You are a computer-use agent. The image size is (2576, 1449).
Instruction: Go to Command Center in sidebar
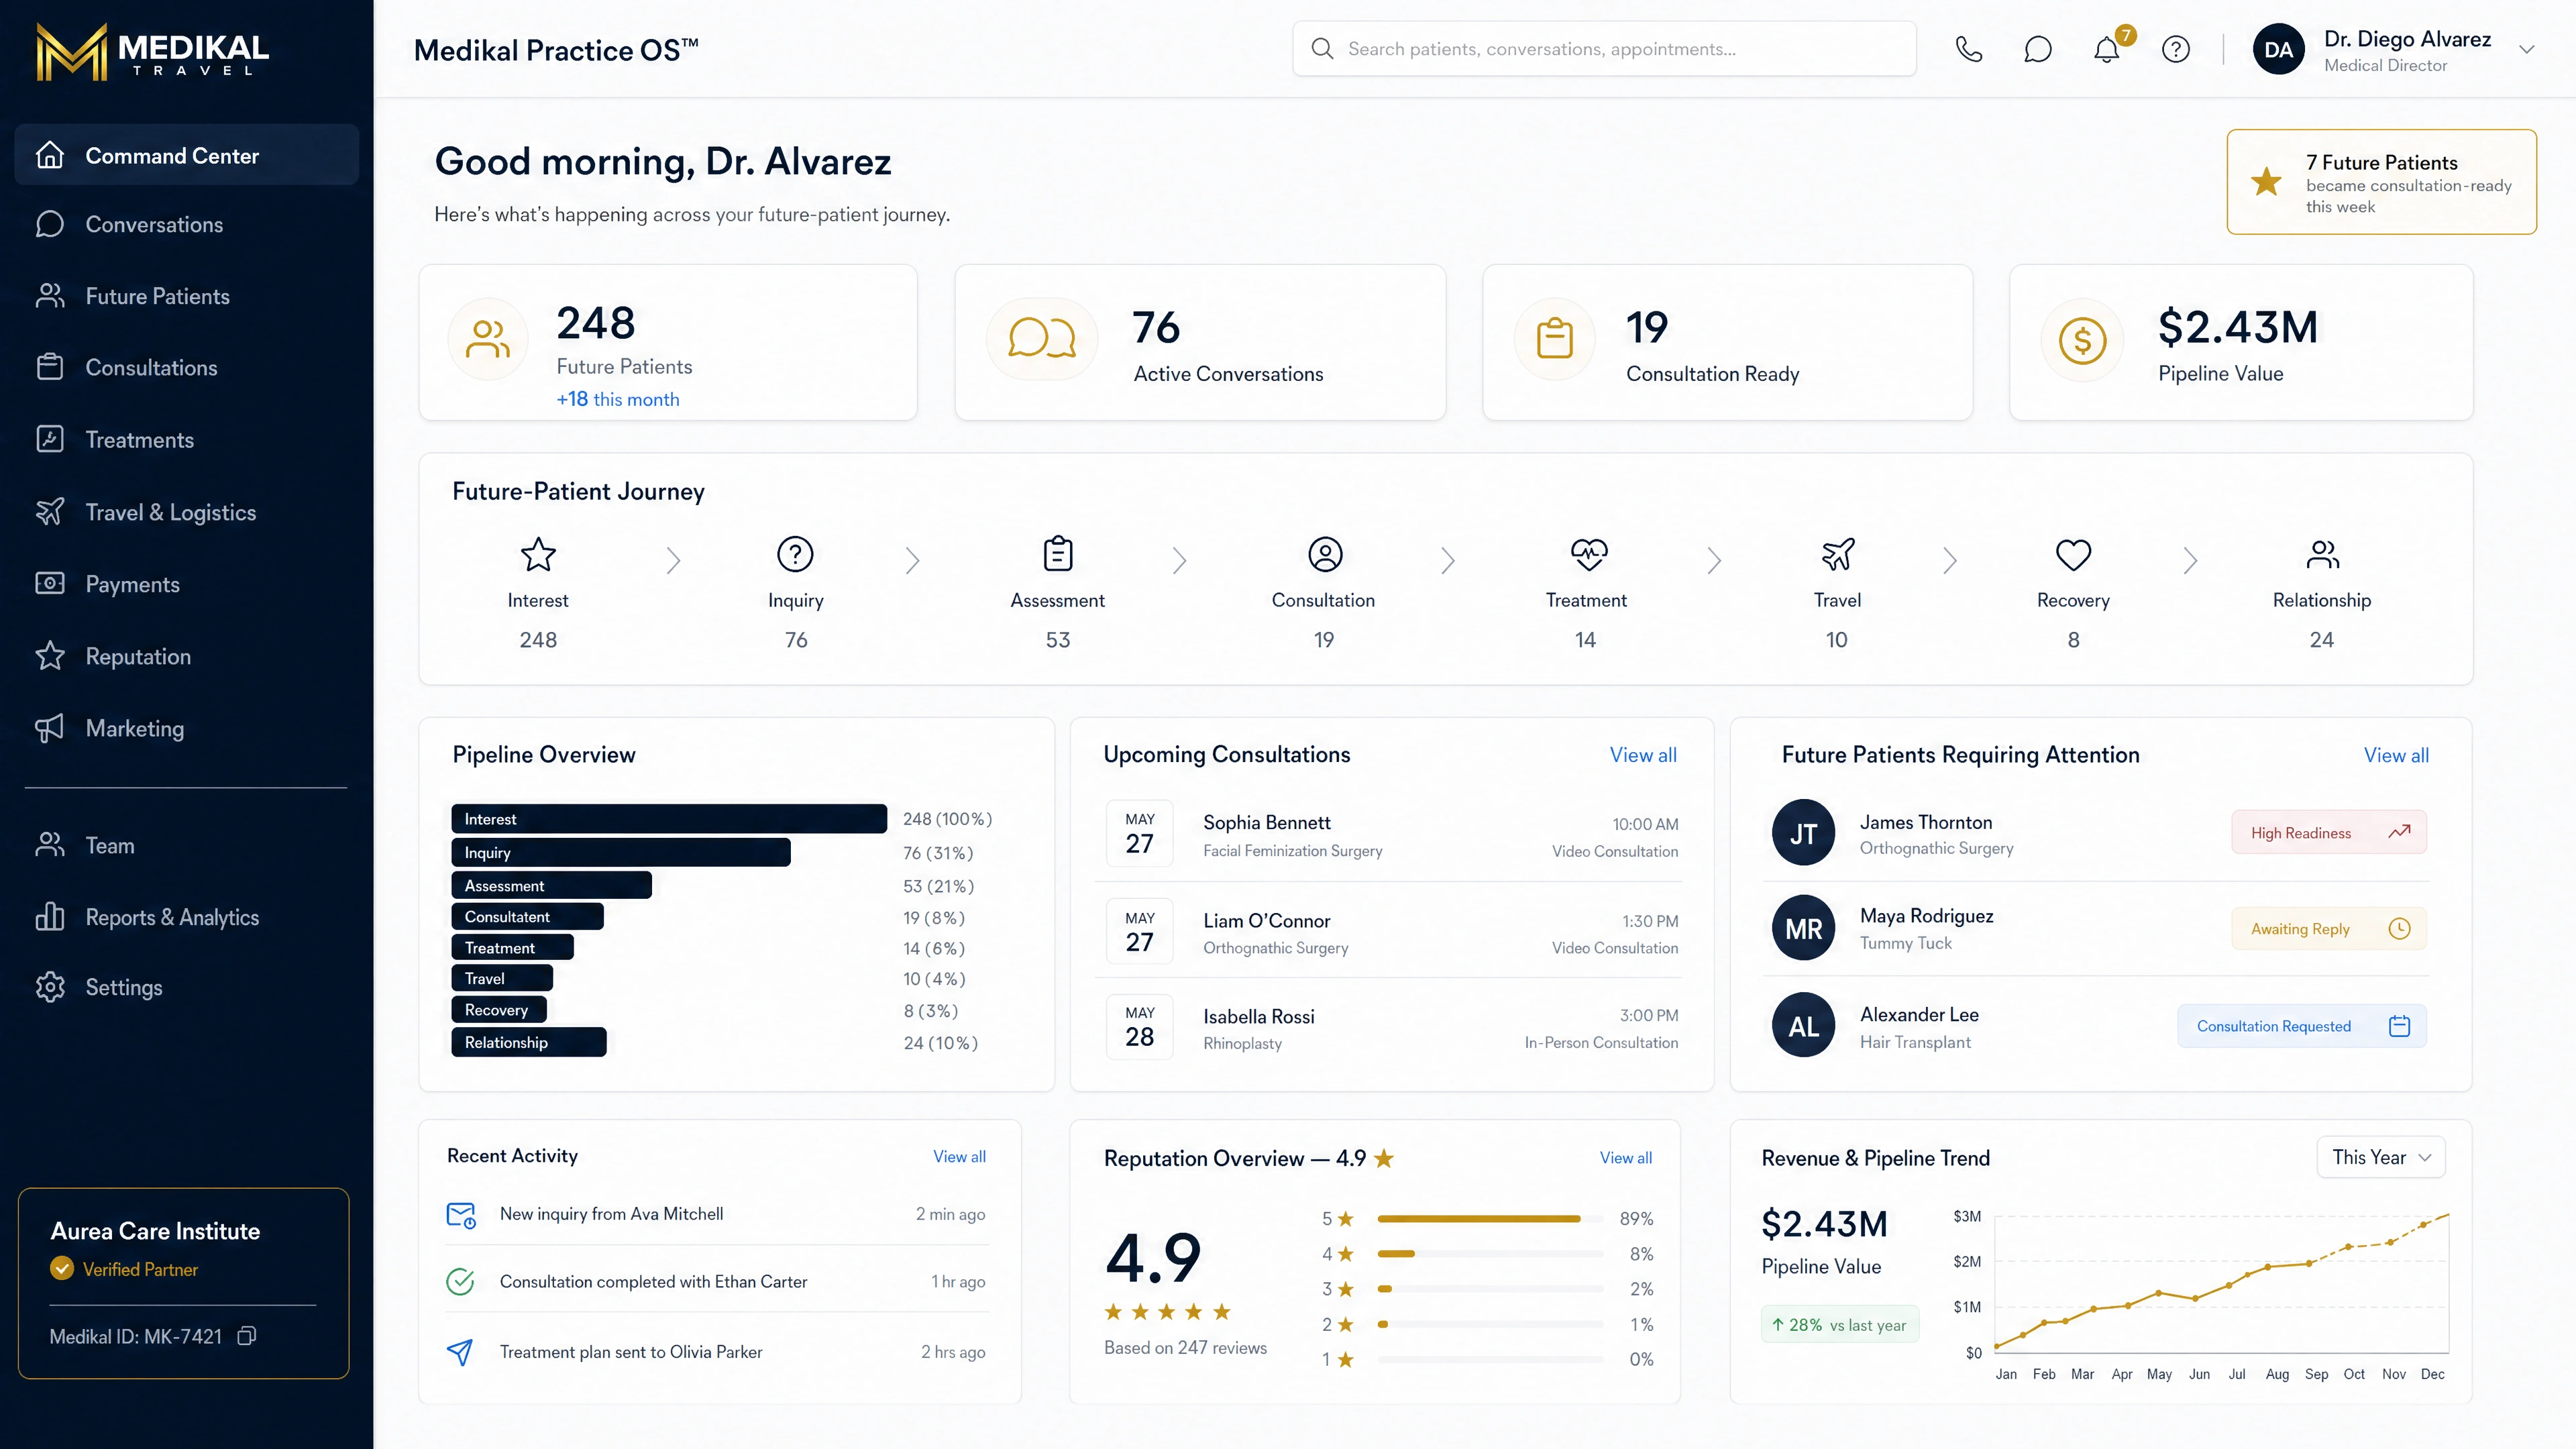(186, 155)
